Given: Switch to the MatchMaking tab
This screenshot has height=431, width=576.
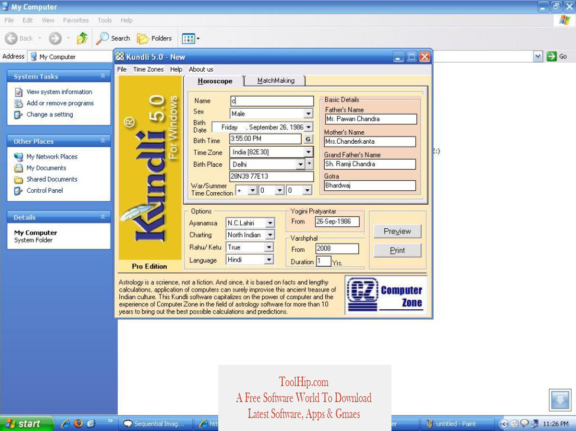Looking at the screenshot, I should click(x=276, y=80).
